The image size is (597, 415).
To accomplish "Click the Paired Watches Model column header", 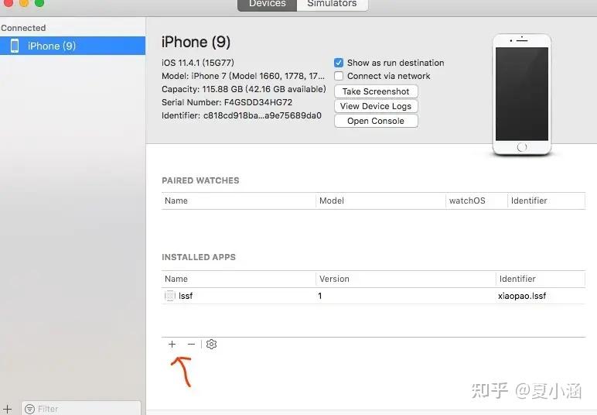I will click(x=380, y=201).
